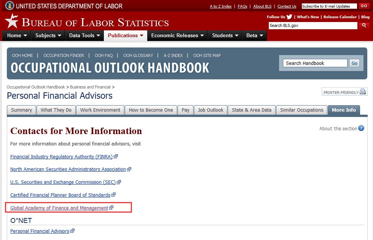The height and width of the screenshot is (240, 373).
Task: Open the handbook A-Z INDEX link
Action: coord(173,55)
